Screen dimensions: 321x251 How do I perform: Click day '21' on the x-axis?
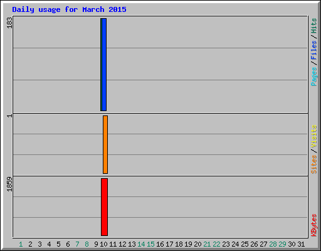207,244
